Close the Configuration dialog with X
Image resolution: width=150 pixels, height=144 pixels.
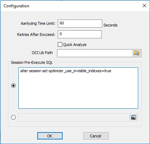(x=144, y=6)
